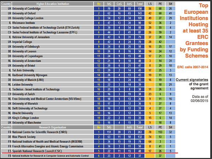Click Max Planck Society name
This screenshot has width=212, height=159.
point(24,137)
